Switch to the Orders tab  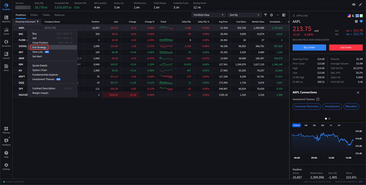pos(34,15)
